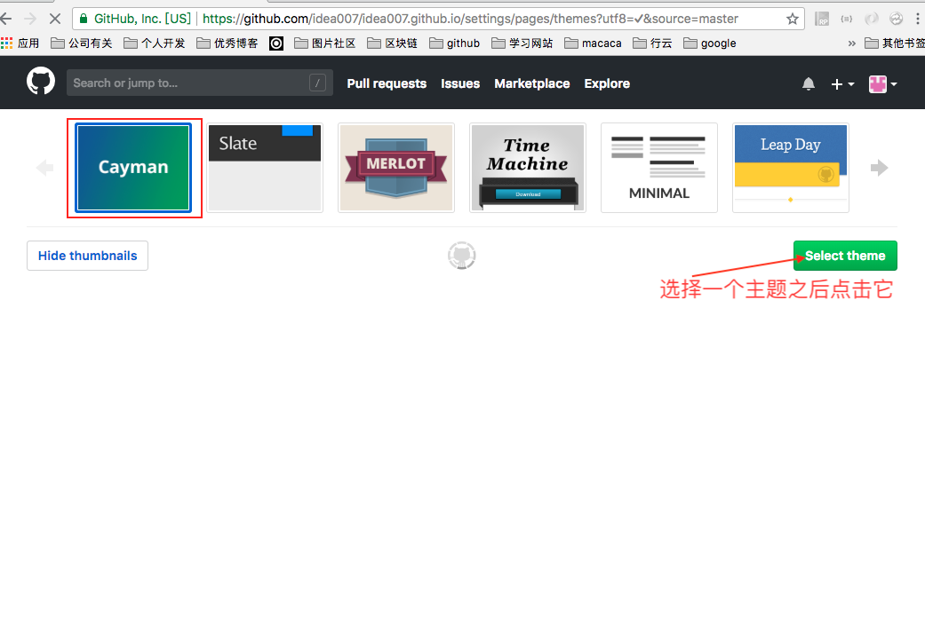Click the Hide thumbnails button
Screen dimensions: 925x624
87,256
